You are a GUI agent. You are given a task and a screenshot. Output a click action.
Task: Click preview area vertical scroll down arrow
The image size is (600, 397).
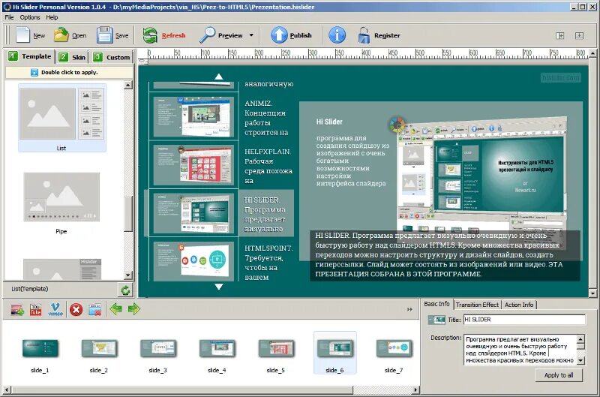tap(592, 293)
